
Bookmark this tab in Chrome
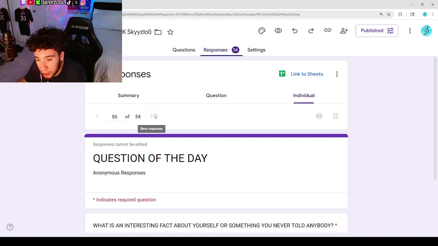[x=389, y=14]
